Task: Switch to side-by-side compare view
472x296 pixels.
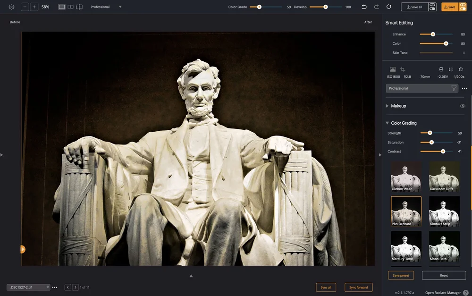Action: 70,7
